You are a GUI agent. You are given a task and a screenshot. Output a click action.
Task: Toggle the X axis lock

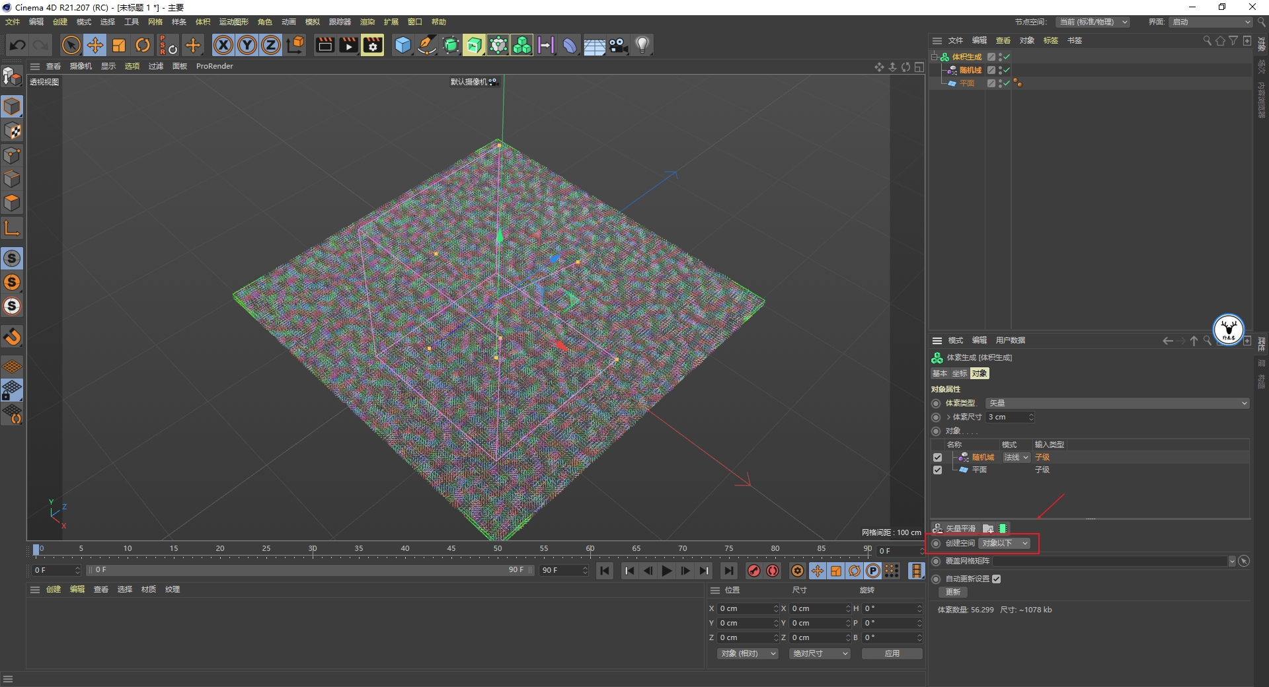click(x=223, y=46)
